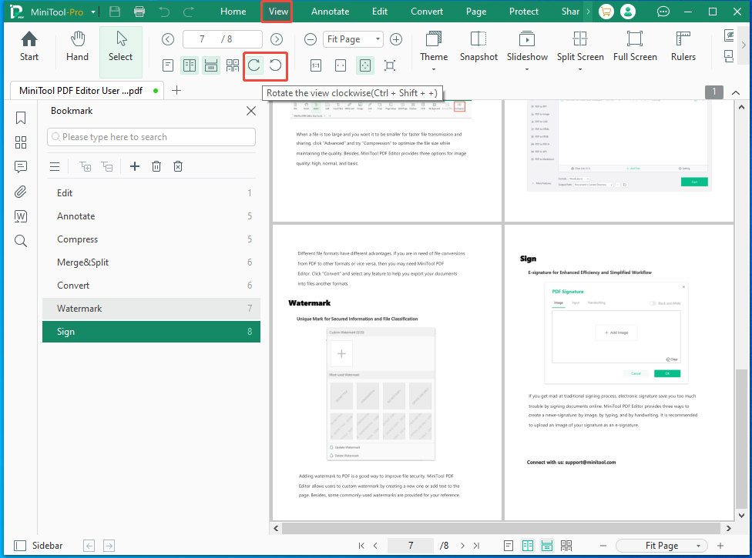
Task: Open the Page tab
Action: [x=476, y=12]
